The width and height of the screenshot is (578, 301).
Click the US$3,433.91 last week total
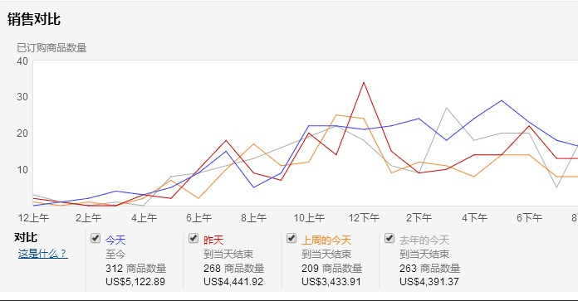click(331, 282)
